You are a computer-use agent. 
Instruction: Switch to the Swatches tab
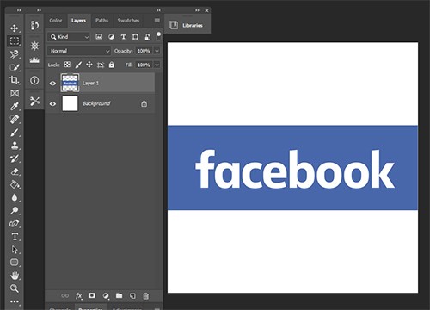click(x=128, y=21)
